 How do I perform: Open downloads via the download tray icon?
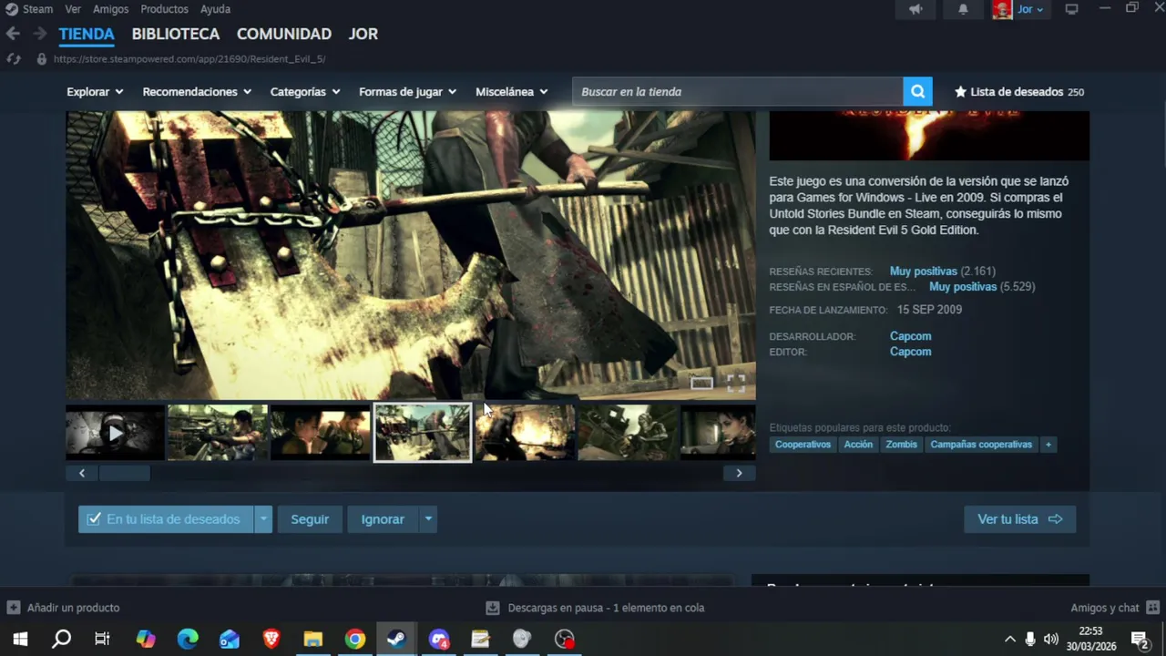pyautogui.click(x=493, y=608)
